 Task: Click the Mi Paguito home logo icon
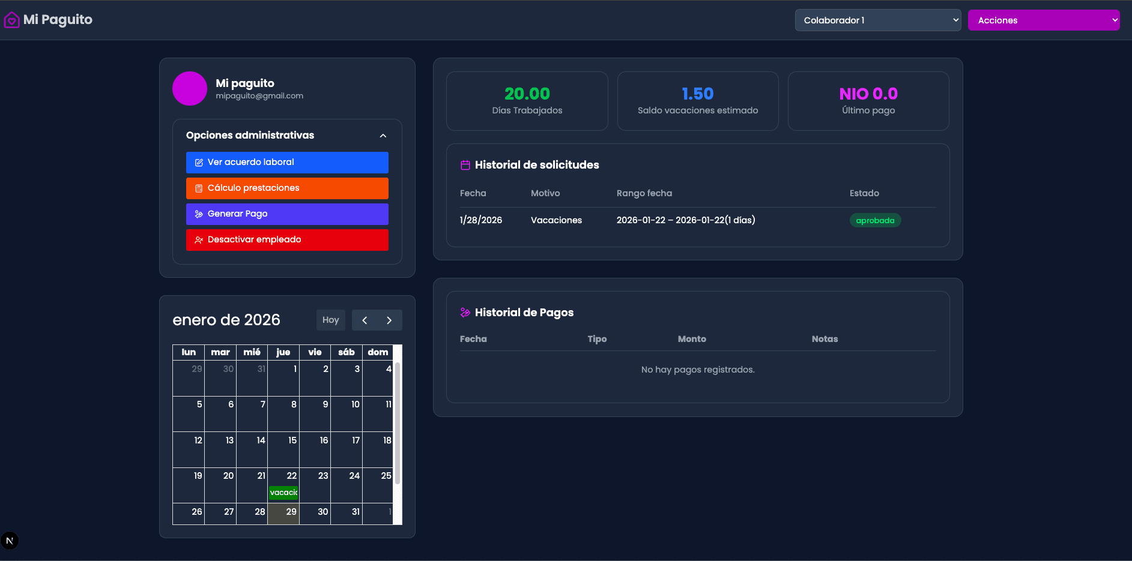(11, 20)
